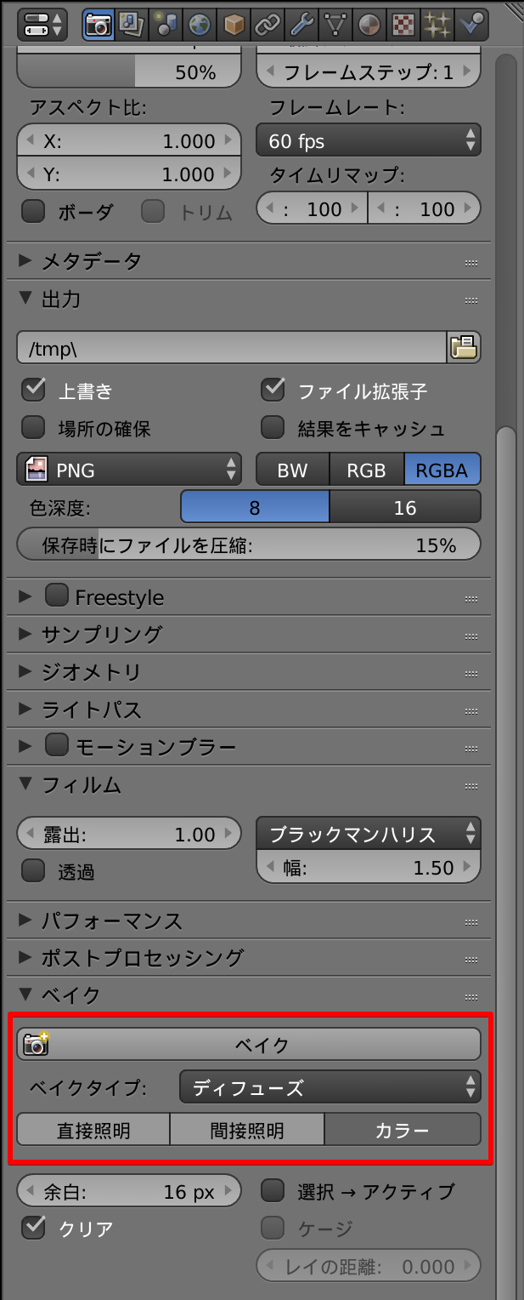Image resolution: width=524 pixels, height=1300 pixels.
Task: Select the Particles sparkle icon
Action: tap(437, 25)
